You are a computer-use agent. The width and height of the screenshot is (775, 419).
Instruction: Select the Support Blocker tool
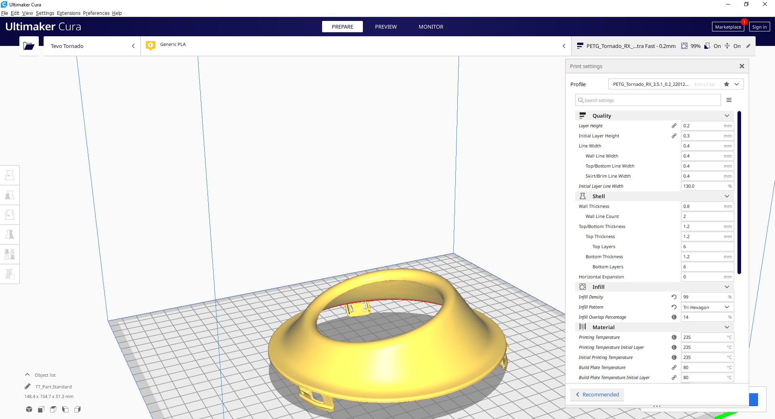[x=10, y=274]
